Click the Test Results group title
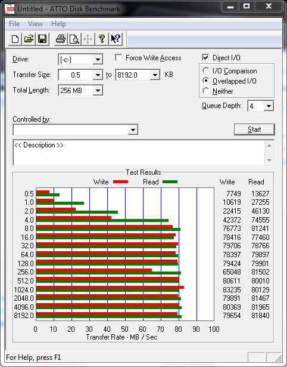Screen dimensions: 287x367 click(143, 172)
